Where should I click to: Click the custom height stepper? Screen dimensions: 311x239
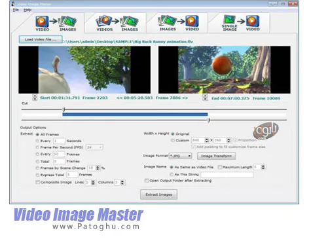(x=229, y=140)
